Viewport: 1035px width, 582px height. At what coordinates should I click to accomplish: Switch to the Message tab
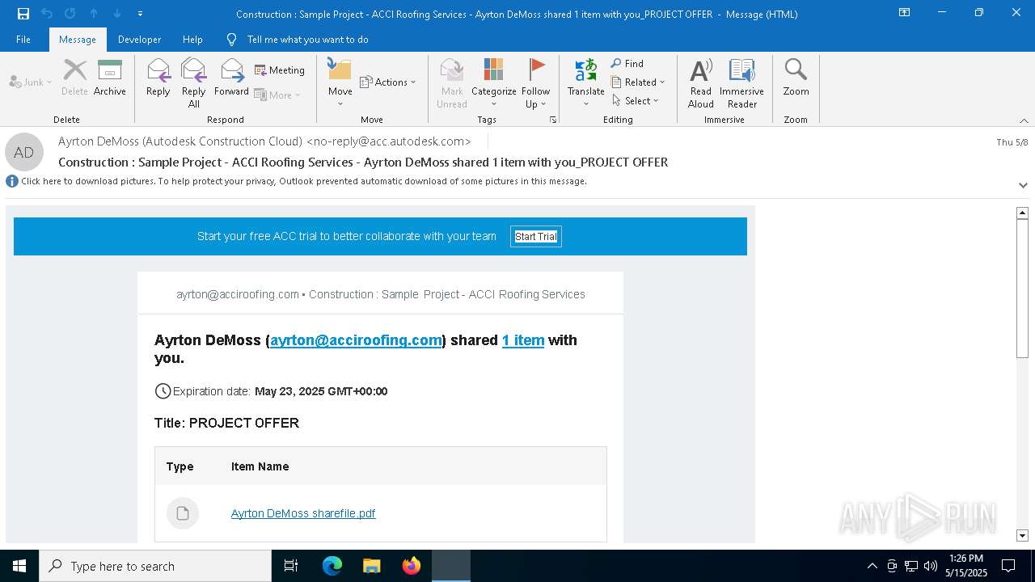(78, 40)
